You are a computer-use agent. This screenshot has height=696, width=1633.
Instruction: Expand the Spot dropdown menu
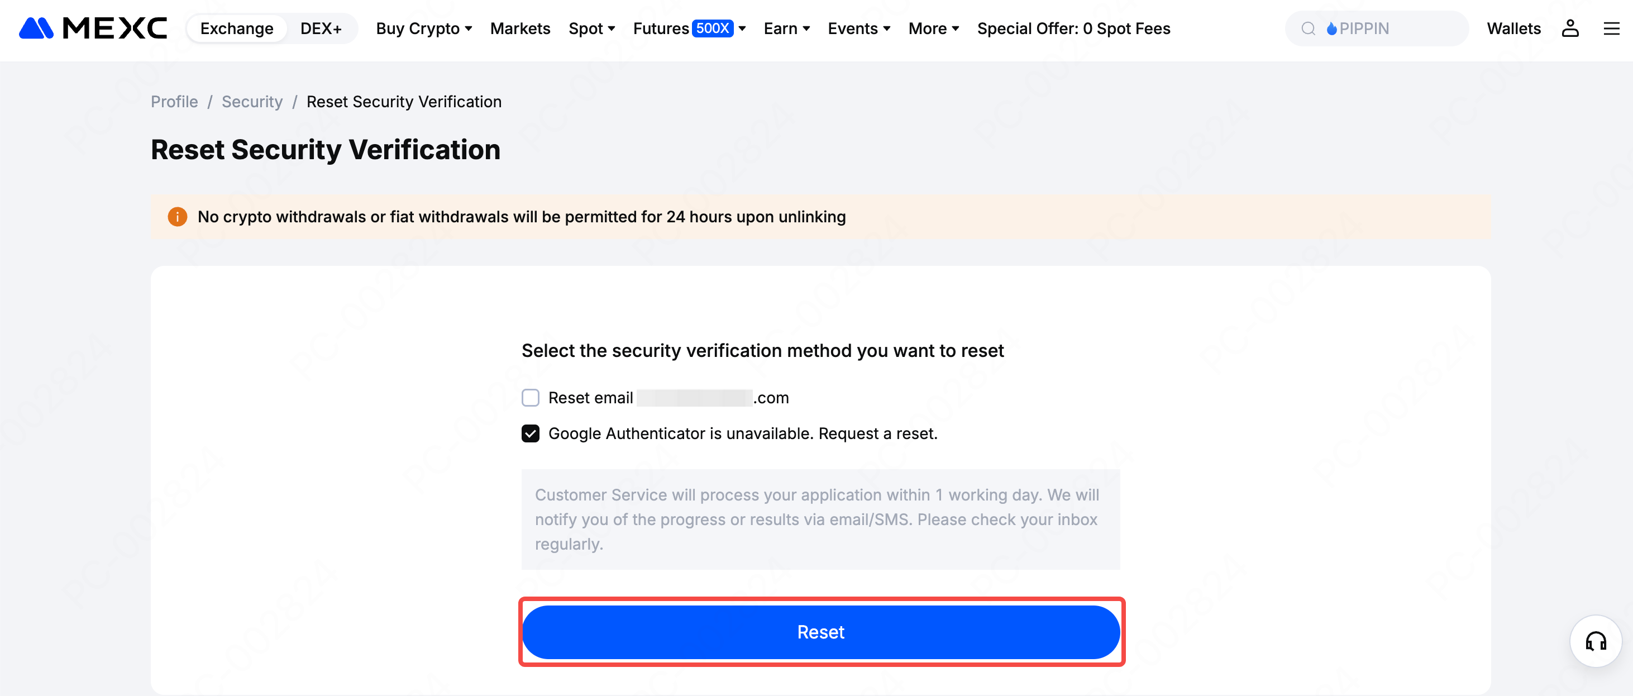click(591, 28)
